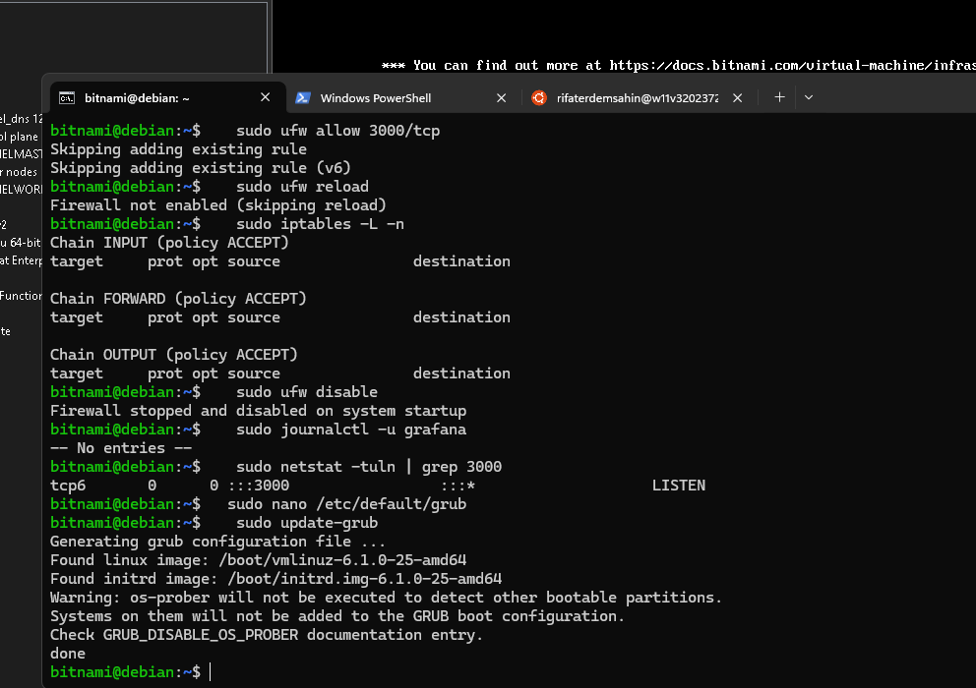
Task: Click the 'sudo ufw reload' command
Action: 302,187
